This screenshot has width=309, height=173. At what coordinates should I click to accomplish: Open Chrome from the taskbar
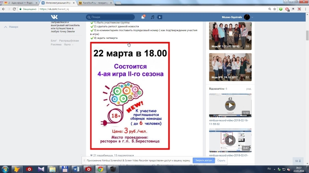pyautogui.click(x=100, y=169)
